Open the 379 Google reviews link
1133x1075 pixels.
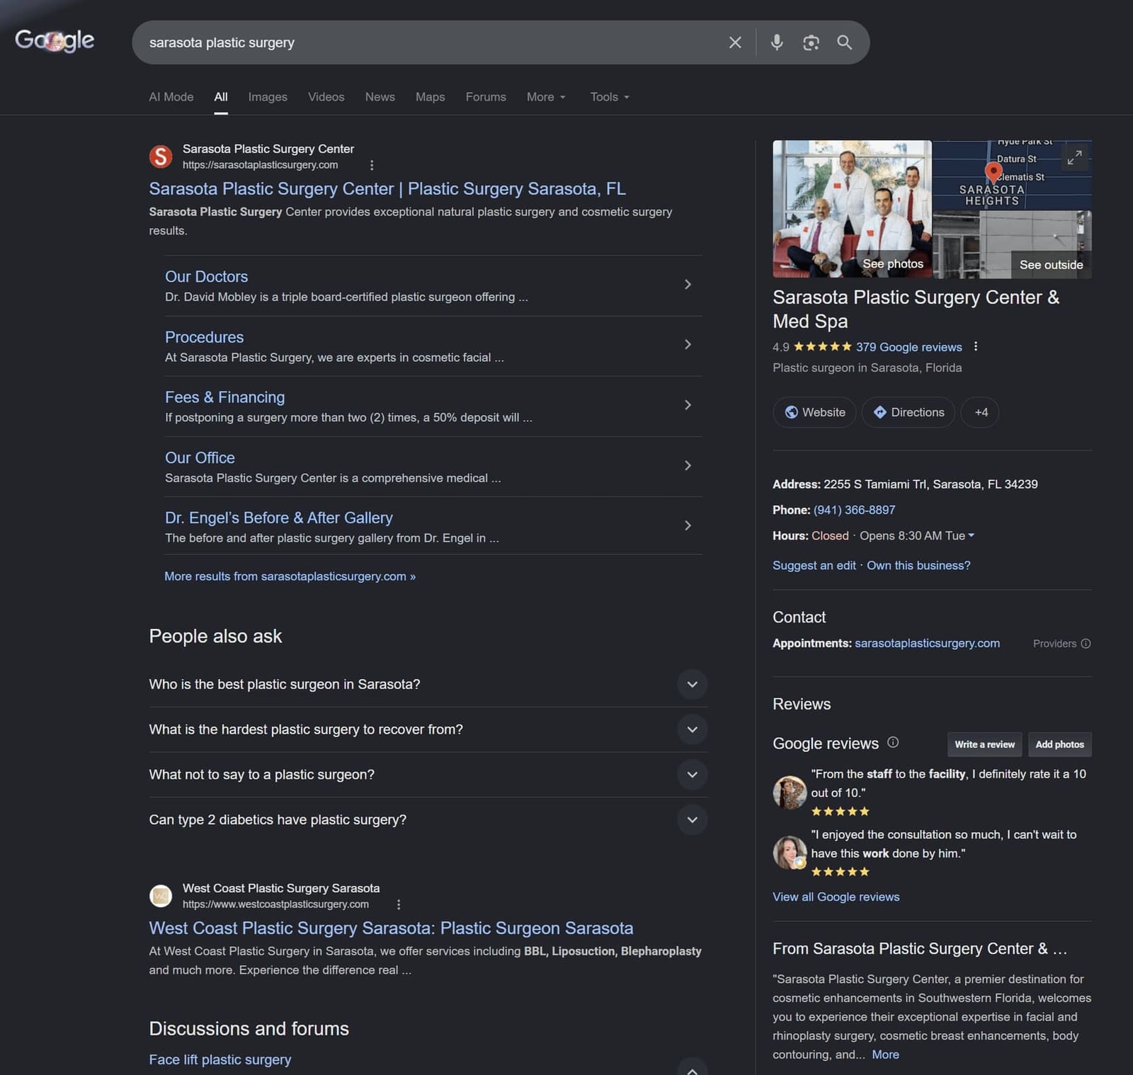pos(909,347)
